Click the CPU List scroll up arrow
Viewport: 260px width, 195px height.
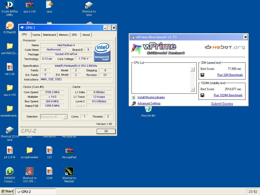192,69
